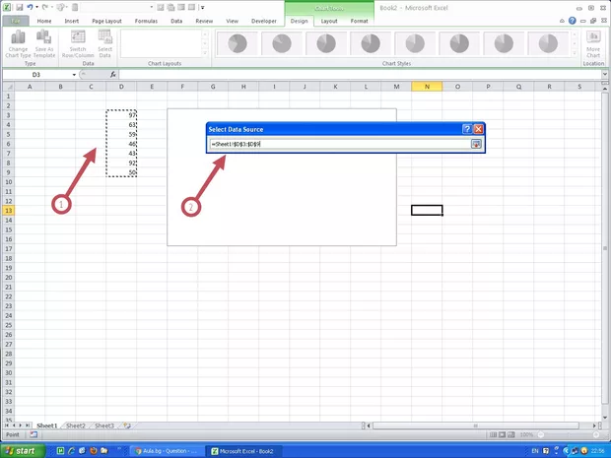The width and height of the screenshot is (611, 458).
Task: Close the Select Data Source dialog
Action: point(479,129)
